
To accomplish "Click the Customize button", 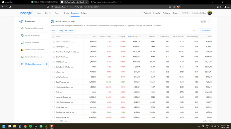I will 205,31.
